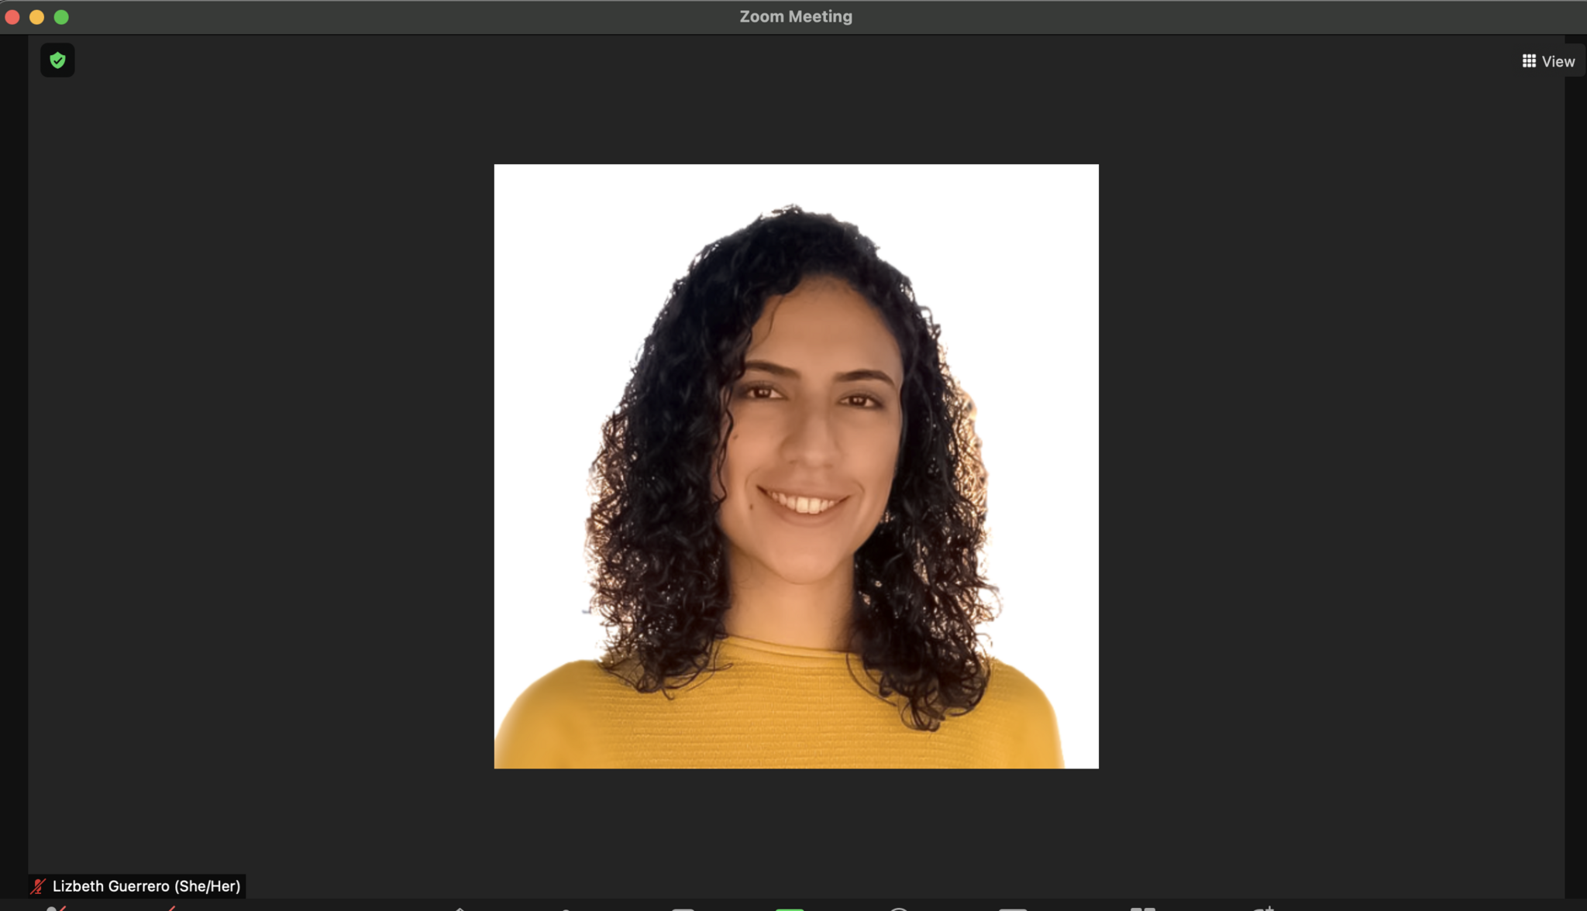Close the Zoom Meeting window
Viewport: 1587px width, 911px height.
12,17
